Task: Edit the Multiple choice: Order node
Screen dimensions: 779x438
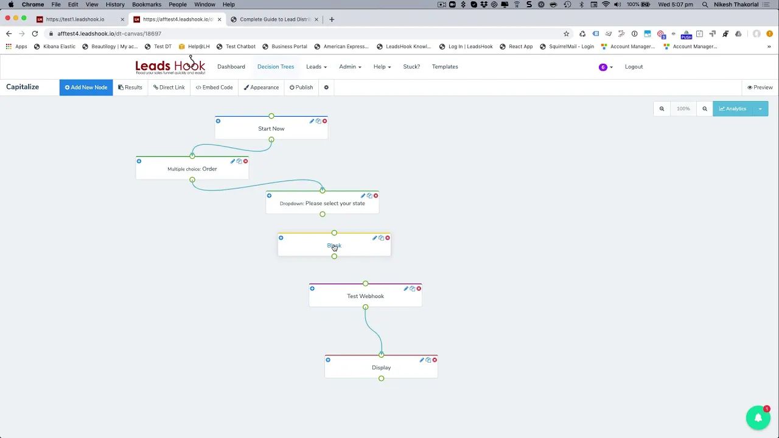Action: [232, 161]
